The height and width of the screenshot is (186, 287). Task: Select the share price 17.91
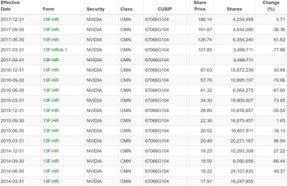click(x=206, y=182)
